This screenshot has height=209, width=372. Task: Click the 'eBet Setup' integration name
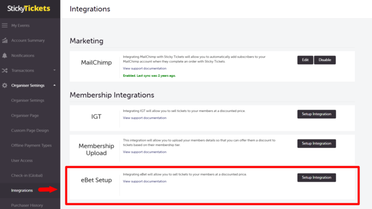(96, 180)
